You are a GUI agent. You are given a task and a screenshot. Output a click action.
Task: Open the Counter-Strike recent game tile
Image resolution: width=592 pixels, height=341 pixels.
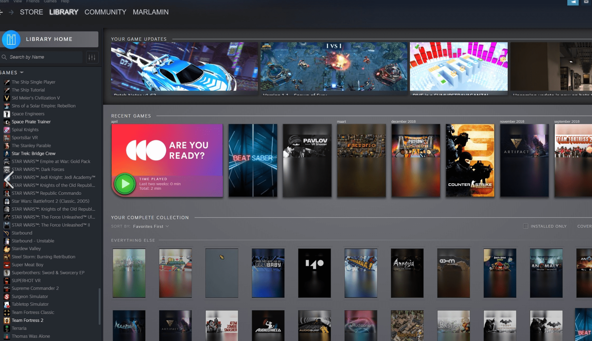[470, 160]
